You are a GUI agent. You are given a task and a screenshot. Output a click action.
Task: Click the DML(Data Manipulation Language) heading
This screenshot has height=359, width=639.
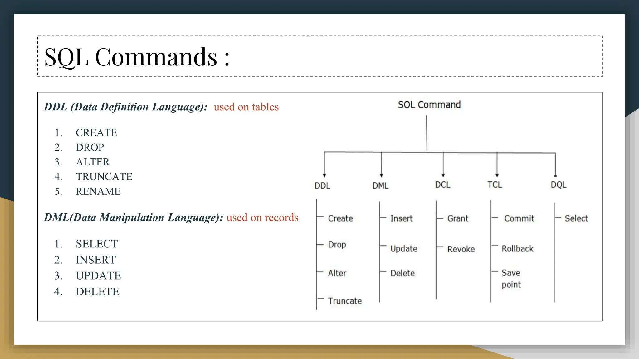(x=133, y=218)
